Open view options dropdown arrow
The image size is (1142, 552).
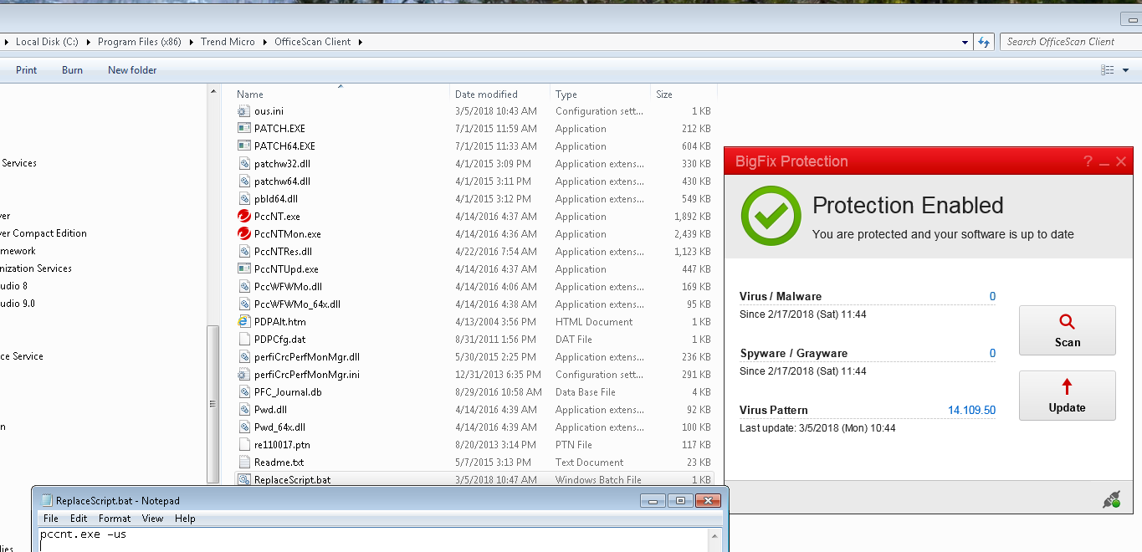pyautogui.click(x=1125, y=70)
